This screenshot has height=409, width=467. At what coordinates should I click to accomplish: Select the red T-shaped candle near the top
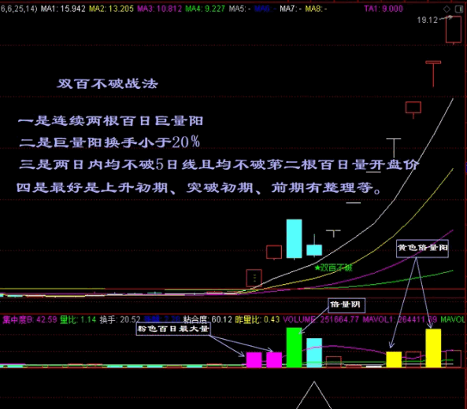(433, 74)
